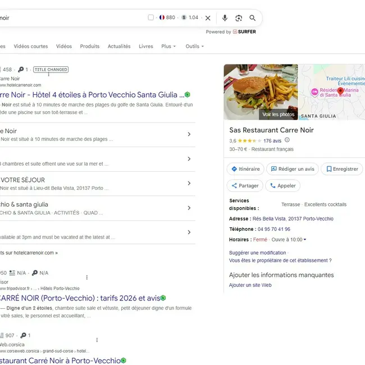This screenshot has height=365, width=365.
Task: Click the dollar CPC icon
Action: coord(184,18)
